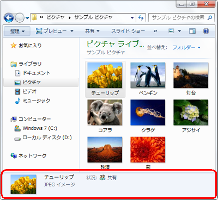
Task: Select サンプル ピクチャ in the address breadcrumb
Action: (94, 17)
